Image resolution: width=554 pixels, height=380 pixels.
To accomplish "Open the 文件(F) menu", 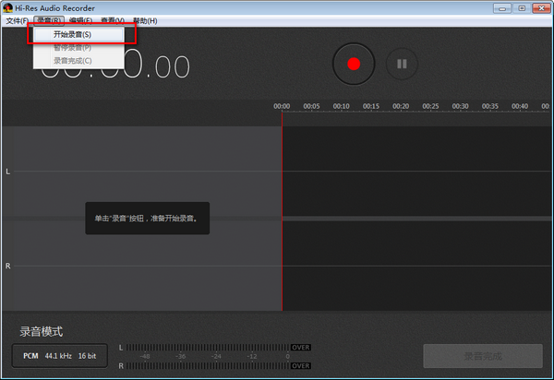I will 17,20.
